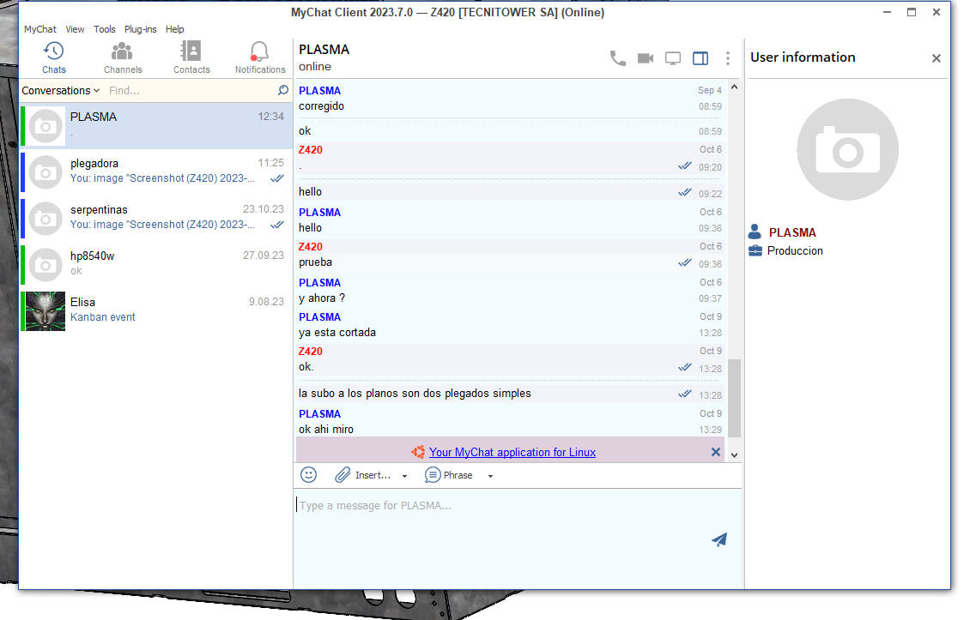This screenshot has width=976, height=620.
Task: Open the Channels section
Action: point(123,57)
